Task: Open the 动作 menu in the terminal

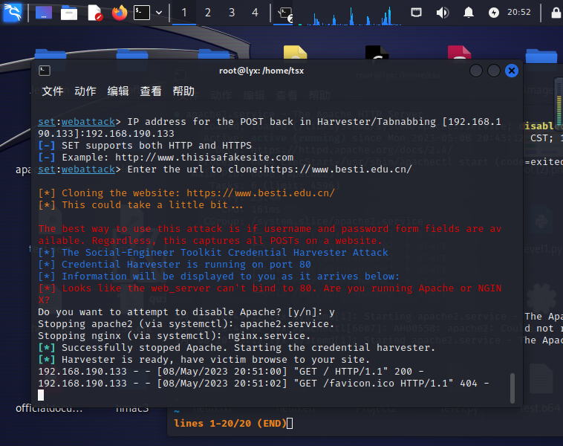Action: pos(85,91)
